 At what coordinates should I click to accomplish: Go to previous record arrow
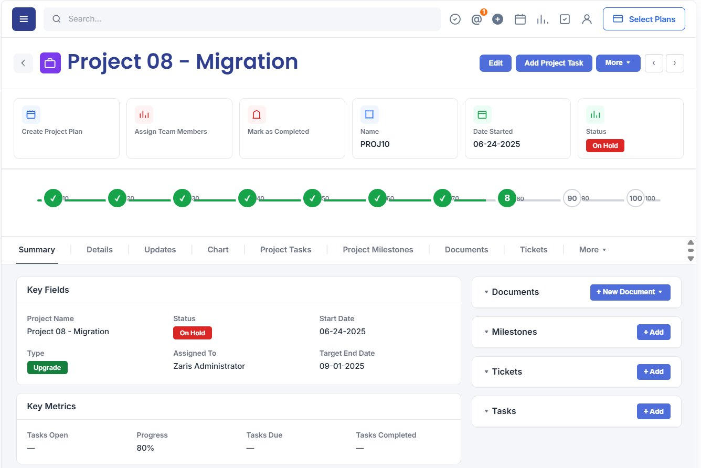[x=654, y=63]
